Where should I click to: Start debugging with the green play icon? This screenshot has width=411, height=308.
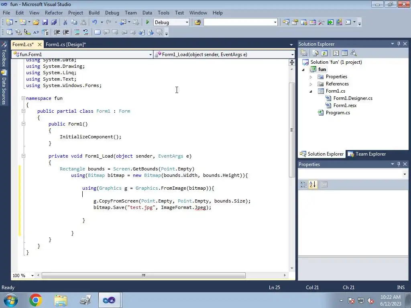(147, 22)
